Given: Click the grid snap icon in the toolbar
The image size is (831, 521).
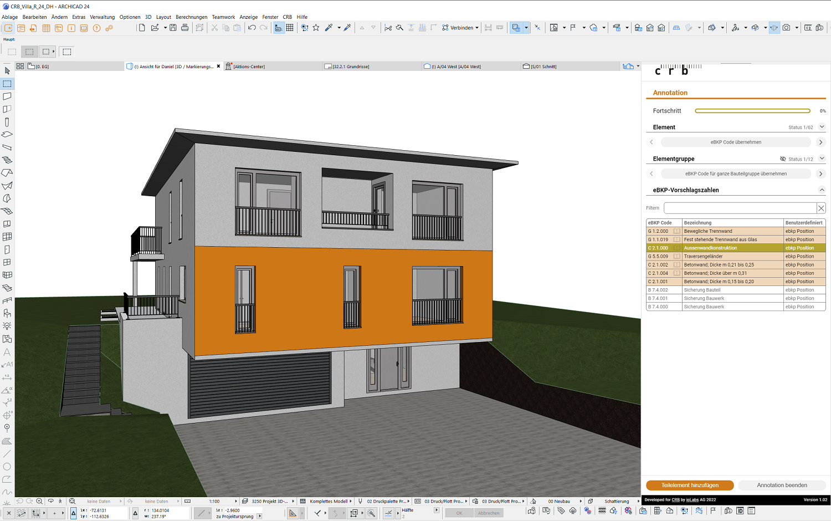Looking at the screenshot, I should [290, 28].
